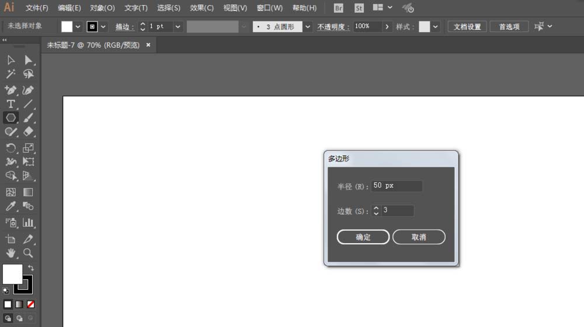The height and width of the screenshot is (327, 584).
Task: Select the Eraser tool
Action: (28, 132)
